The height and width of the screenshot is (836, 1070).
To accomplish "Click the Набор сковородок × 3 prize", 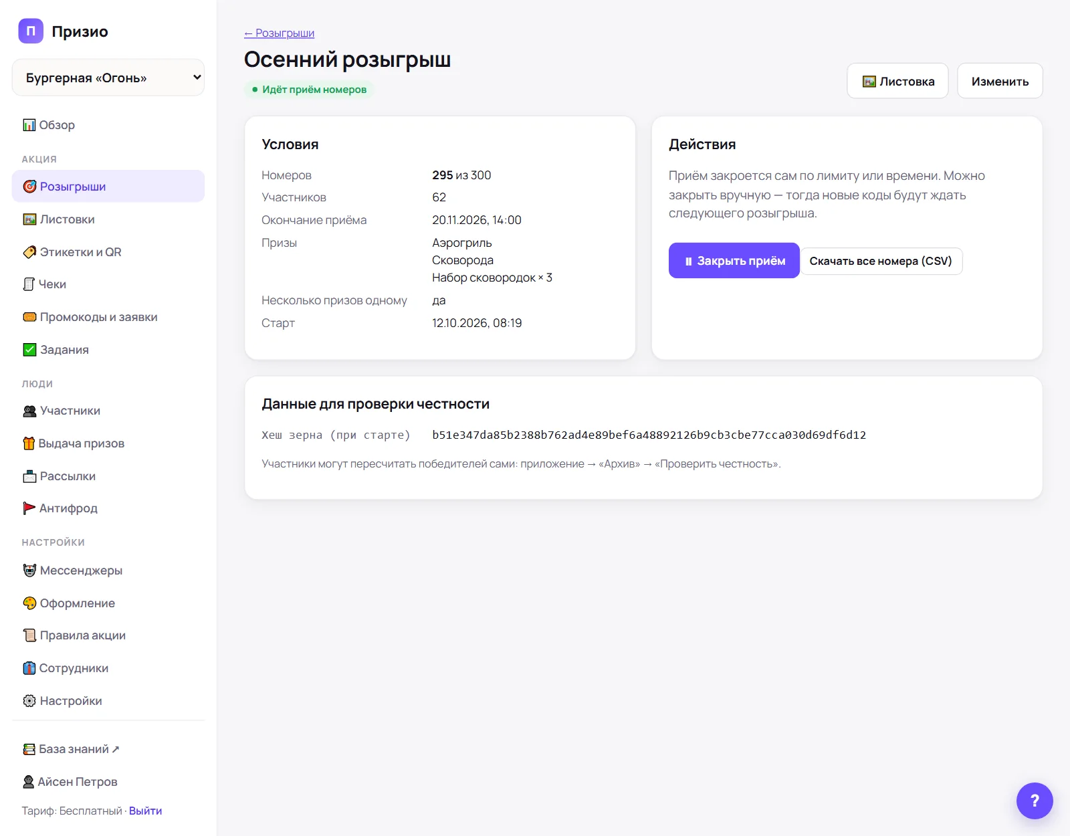I will pos(492,278).
